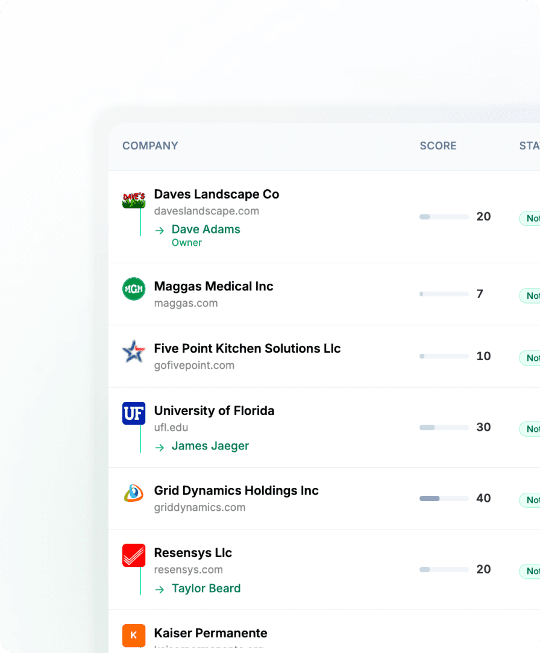Click the arrow icon beside James Jaeger
Image resolution: width=540 pixels, height=653 pixels.
159,447
